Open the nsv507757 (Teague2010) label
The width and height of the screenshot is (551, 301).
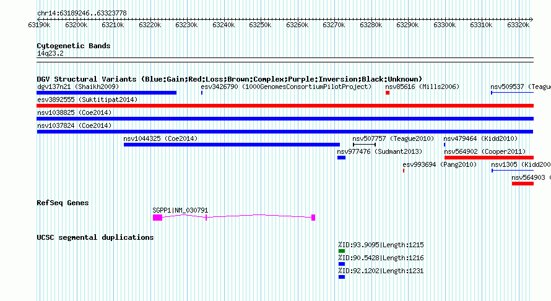[393, 138]
